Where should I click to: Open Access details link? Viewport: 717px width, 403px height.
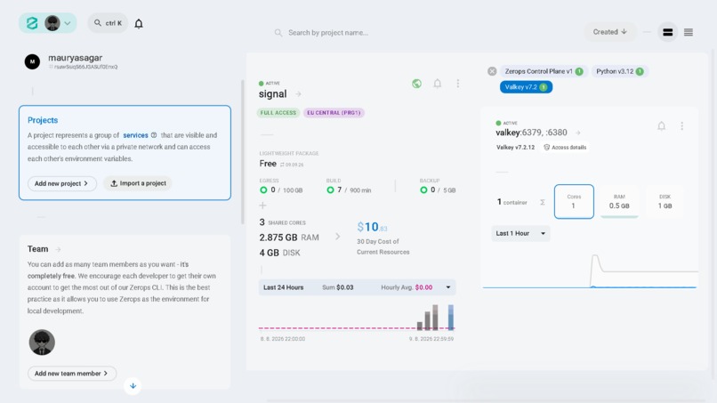(565, 148)
